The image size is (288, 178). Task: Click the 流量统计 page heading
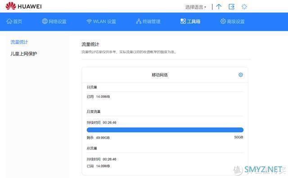click(90, 44)
